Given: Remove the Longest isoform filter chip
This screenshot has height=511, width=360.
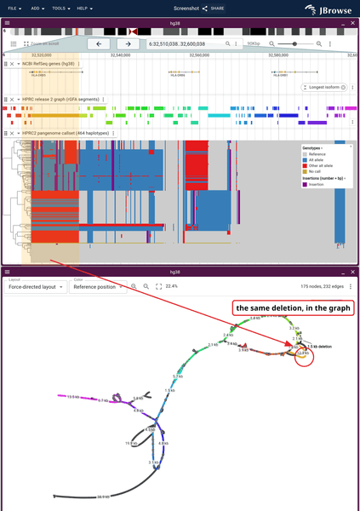Looking at the screenshot, I should pyautogui.click(x=343, y=88).
